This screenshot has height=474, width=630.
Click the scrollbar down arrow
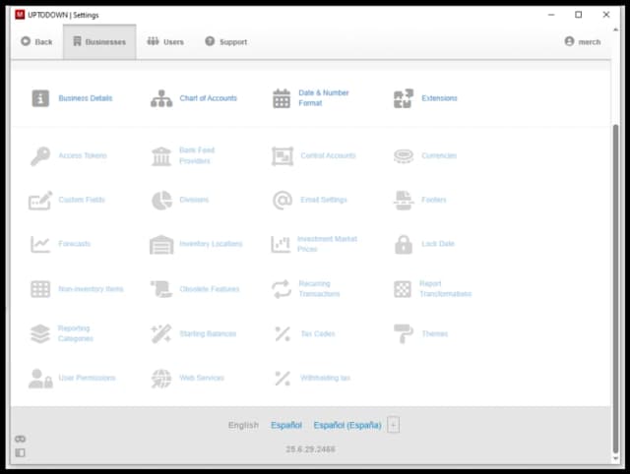coord(615,458)
